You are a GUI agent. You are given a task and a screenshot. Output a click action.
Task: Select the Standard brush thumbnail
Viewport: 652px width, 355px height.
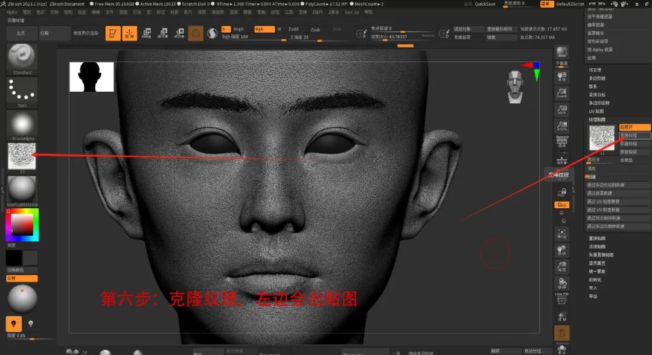point(21,59)
